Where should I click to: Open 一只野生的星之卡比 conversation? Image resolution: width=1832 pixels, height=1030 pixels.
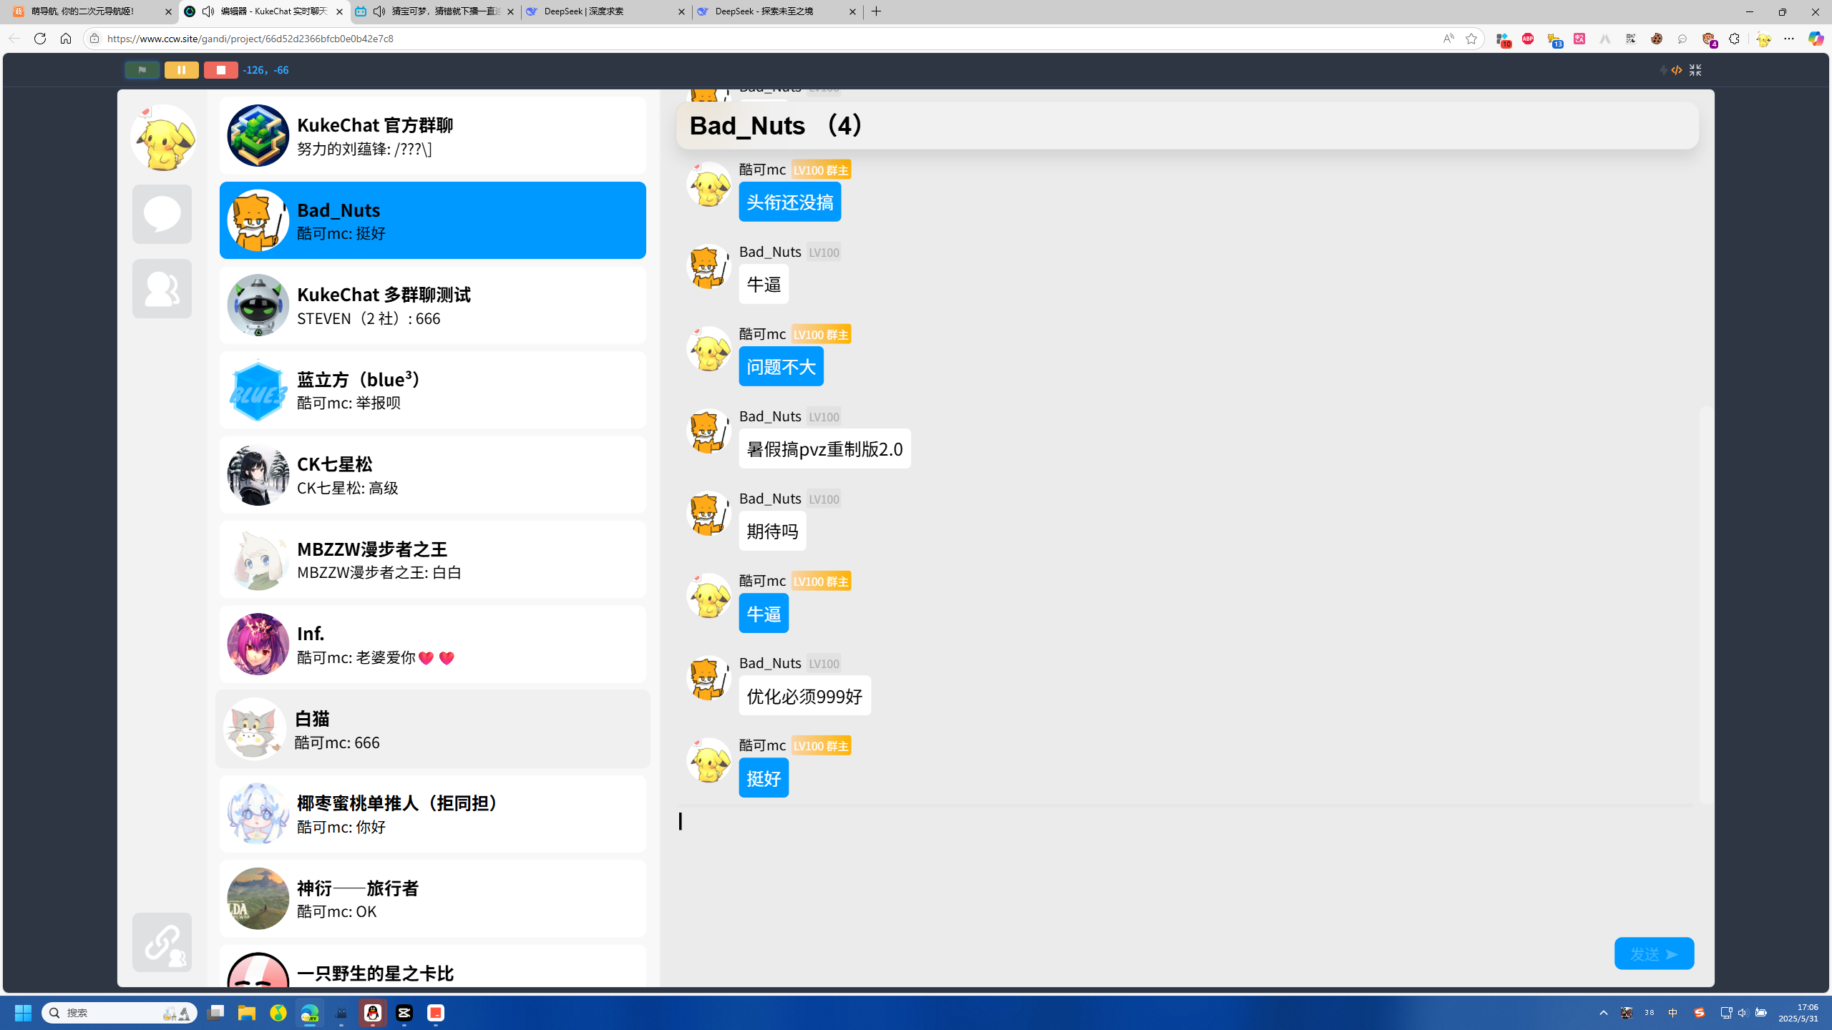click(432, 967)
